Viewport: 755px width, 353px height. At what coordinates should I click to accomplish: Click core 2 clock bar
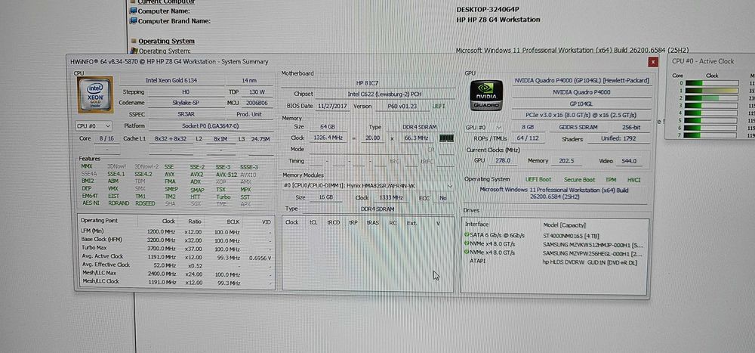[712, 98]
